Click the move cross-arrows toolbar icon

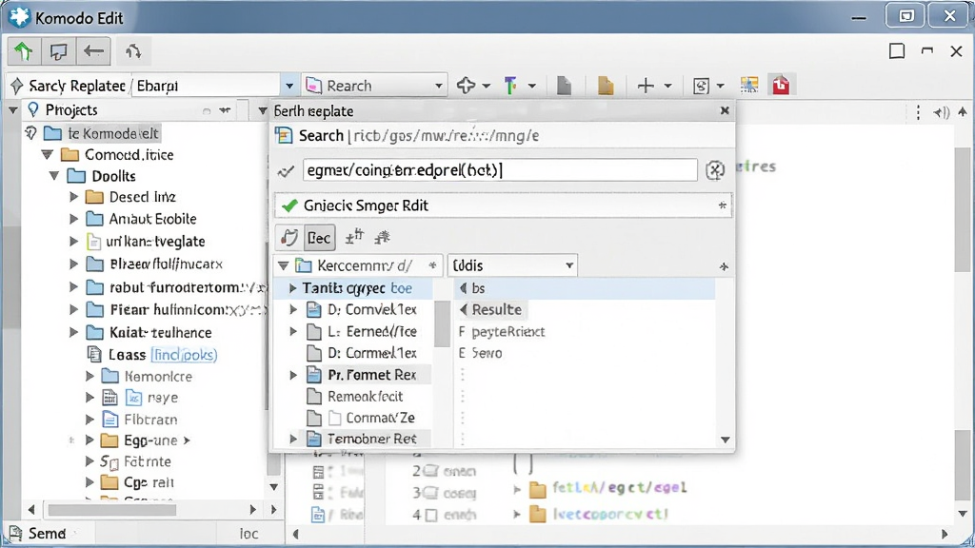[466, 85]
